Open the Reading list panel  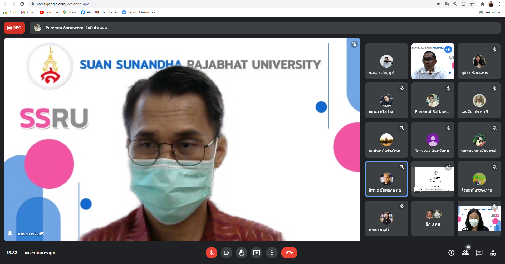[x=490, y=12]
